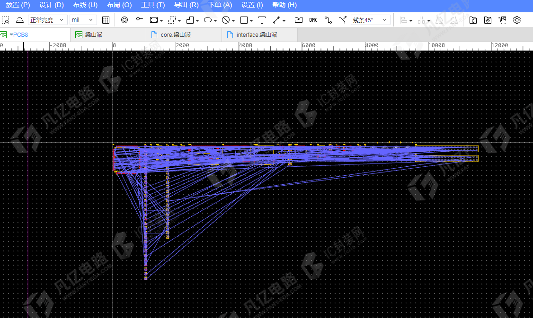This screenshot has height=318, width=533.
Task: Open the 帮助 (H) menu
Action: (x=284, y=5)
